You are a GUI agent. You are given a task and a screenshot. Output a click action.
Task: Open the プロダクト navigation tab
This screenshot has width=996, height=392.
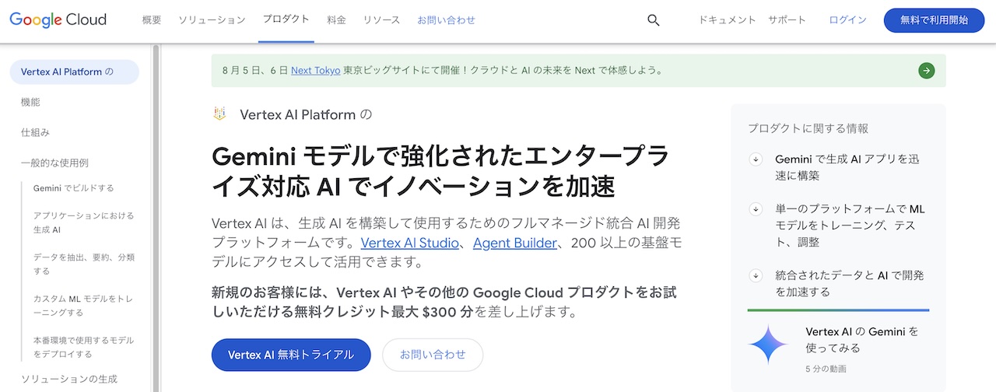(286, 19)
